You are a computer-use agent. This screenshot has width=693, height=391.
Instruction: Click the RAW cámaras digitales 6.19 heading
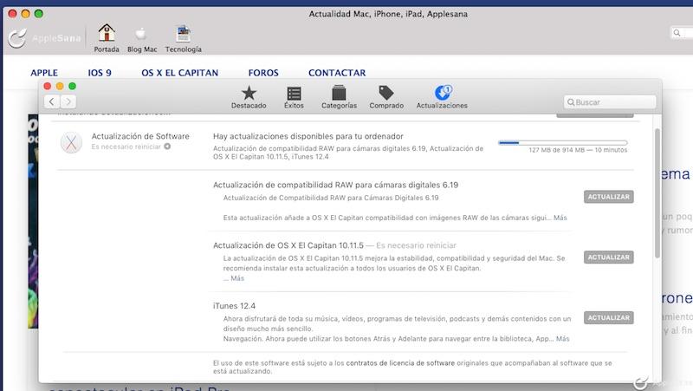[x=335, y=185]
